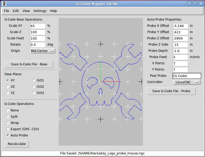
Task: Click the Probe Feed field
Action: pyautogui.click(x=180, y=57)
